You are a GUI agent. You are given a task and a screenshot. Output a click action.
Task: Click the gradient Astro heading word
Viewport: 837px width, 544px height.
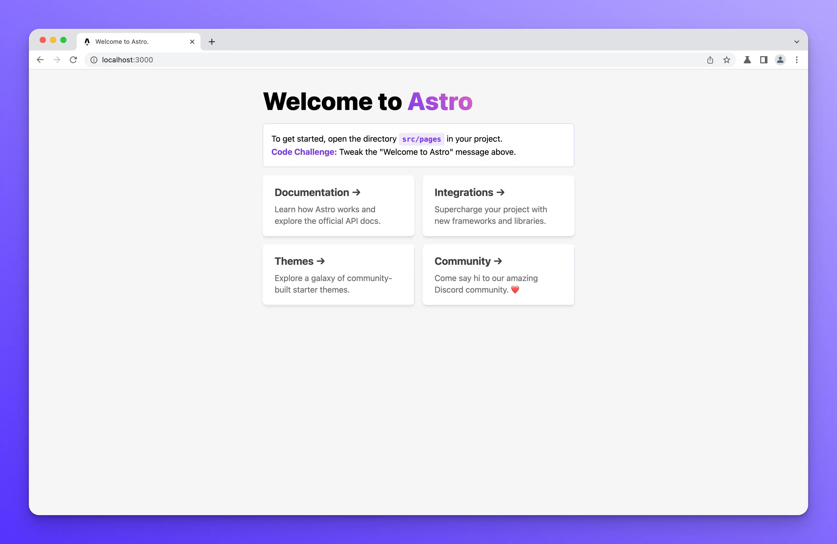click(x=440, y=101)
